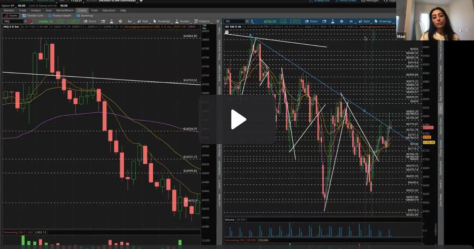Open the /ES symbol dropdown arrow

click(x=247, y=22)
